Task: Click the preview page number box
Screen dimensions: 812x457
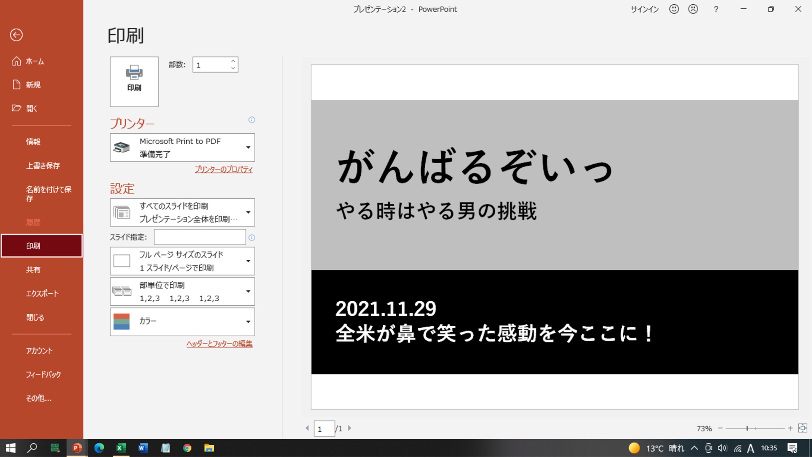Action: (324, 429)
